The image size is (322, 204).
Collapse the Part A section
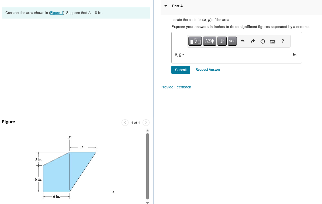point(166,6)
